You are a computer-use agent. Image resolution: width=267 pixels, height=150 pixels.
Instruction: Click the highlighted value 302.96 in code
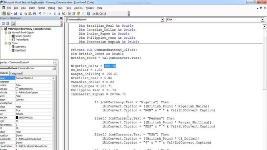tap(110, 66)
